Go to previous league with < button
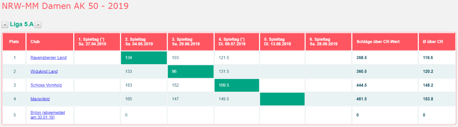Screen dimensions: 458x127 pyautogui.click(x=5, y=25)
